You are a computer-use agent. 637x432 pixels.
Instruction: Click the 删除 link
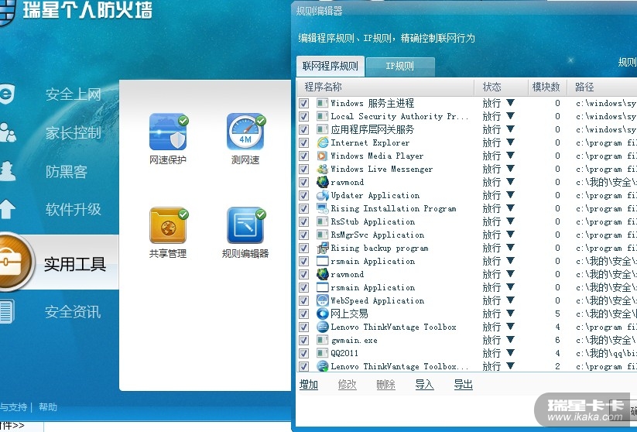[386, 385]
